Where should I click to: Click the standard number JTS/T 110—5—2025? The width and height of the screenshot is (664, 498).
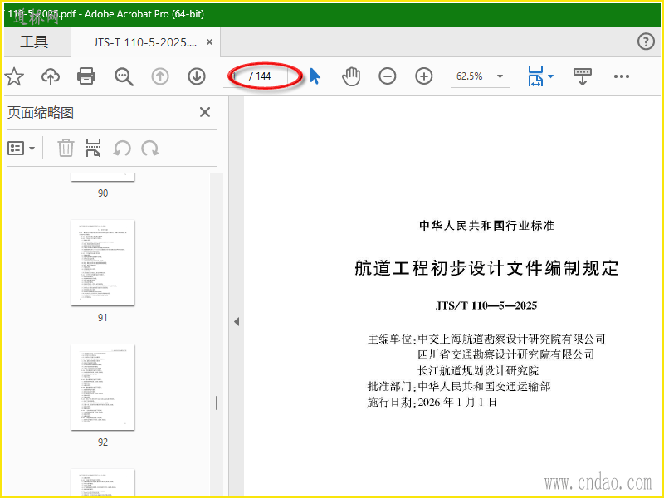(x=486, y=305)
